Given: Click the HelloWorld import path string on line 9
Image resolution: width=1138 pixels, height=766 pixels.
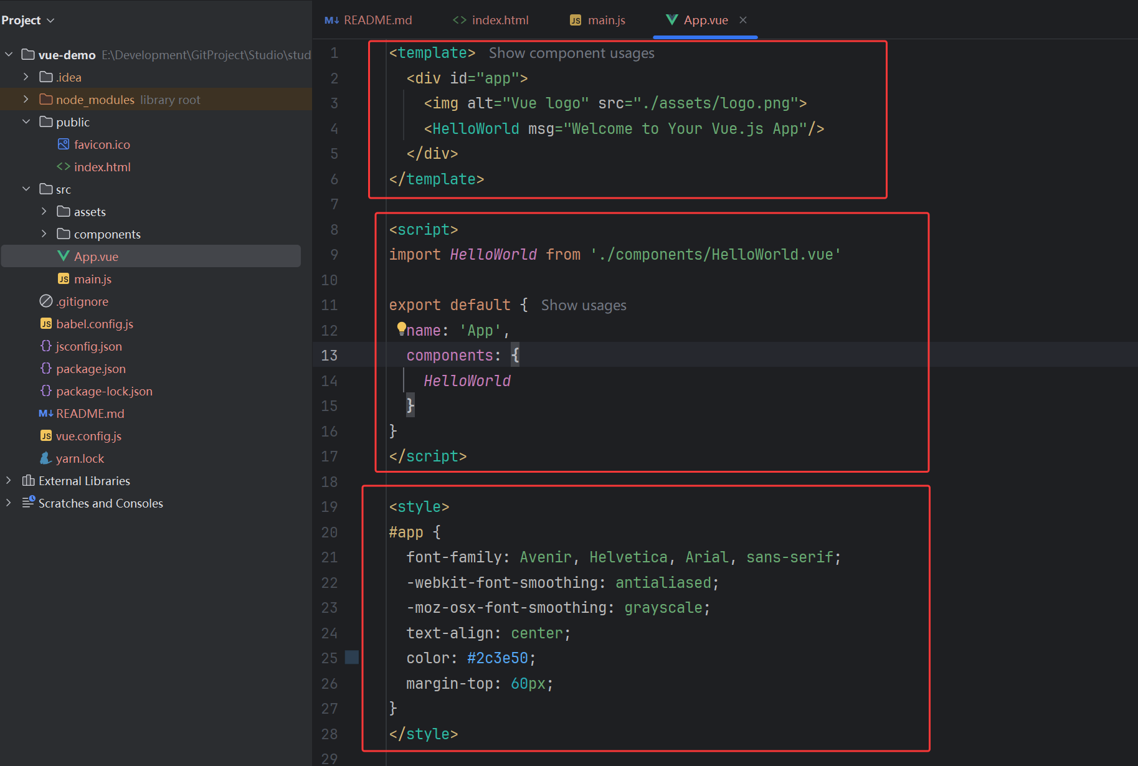Looking at the screenshot, I should (x=716, y=254).
